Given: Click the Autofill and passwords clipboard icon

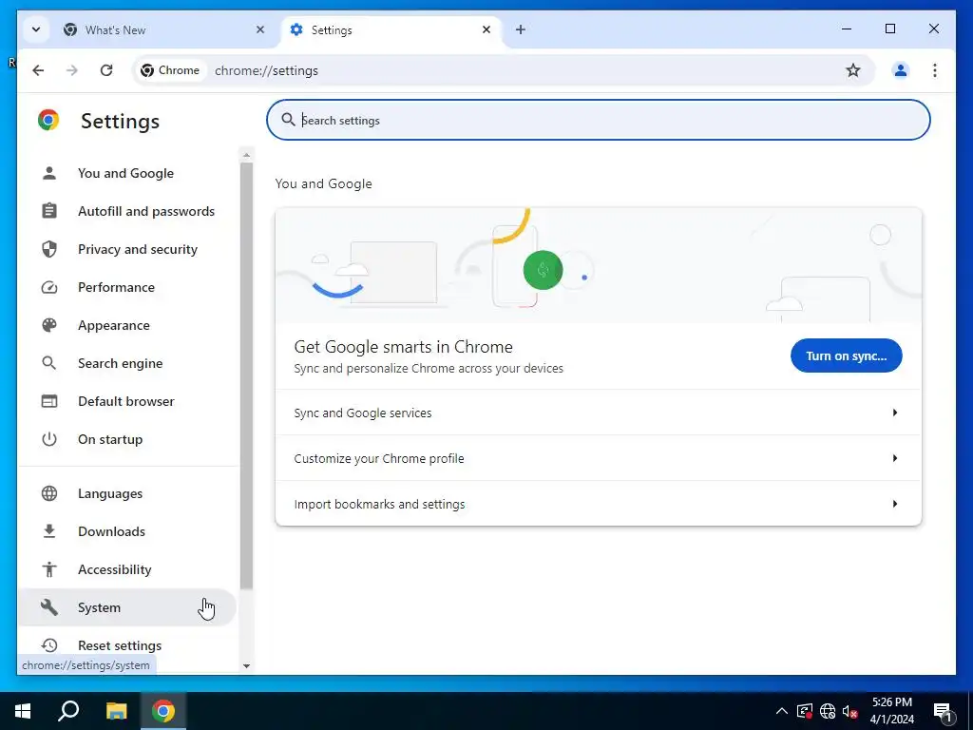Looking at the screenshot, I should coord(49,211).
